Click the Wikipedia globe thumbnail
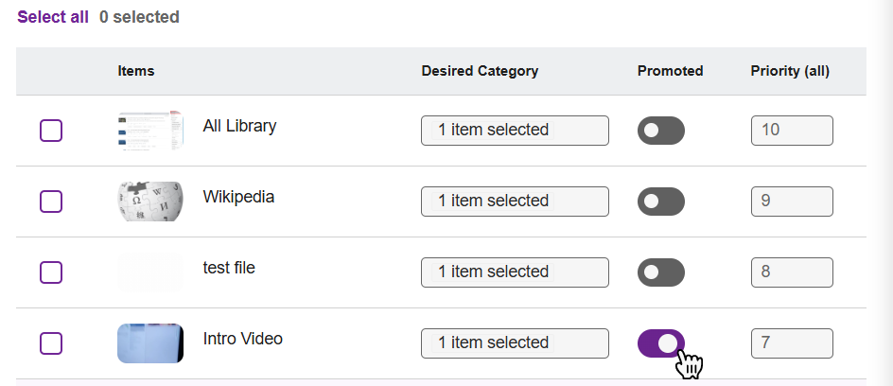Viewport: 893px width, 386px height. tap(149, 201)
